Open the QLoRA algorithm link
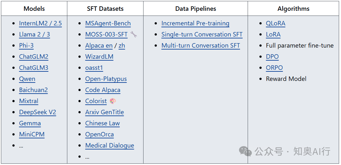The image size is (341, 165). 276,23
